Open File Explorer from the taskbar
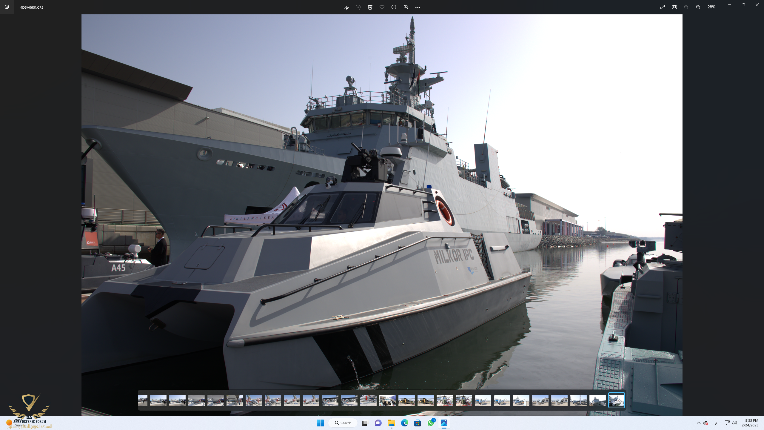Viewport: 764px width, 430px height. (x=392, y=423)
